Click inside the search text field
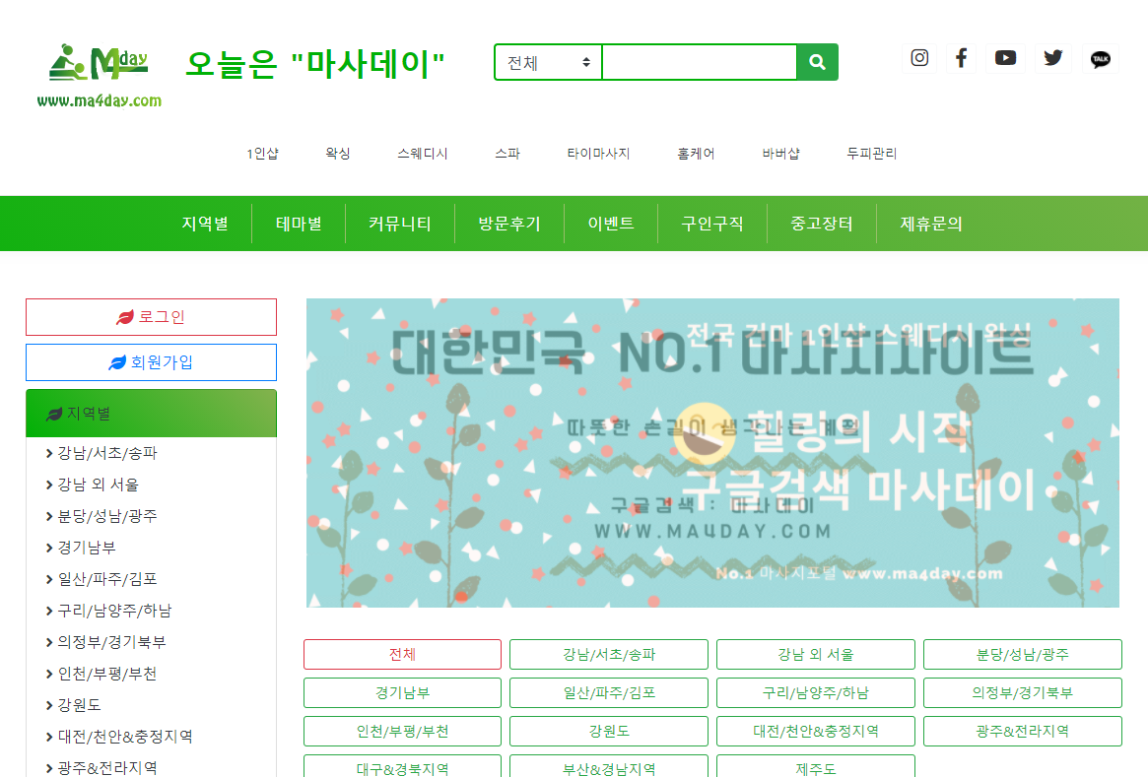 tap(699, 62)
